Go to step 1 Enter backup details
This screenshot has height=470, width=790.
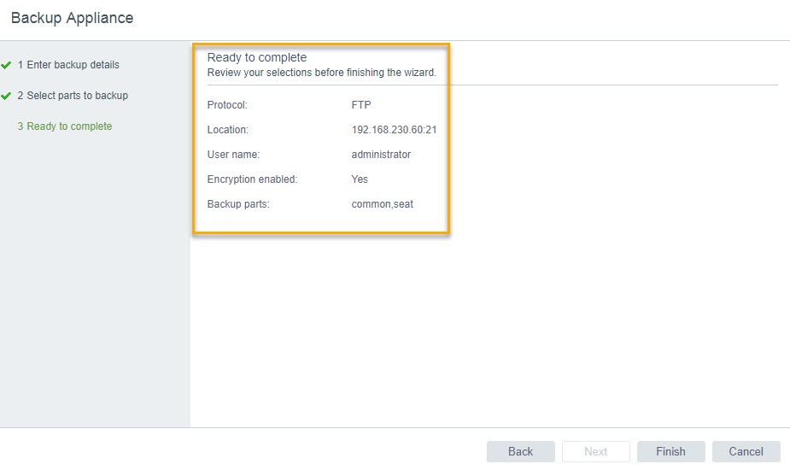click(x=68, y=65)
